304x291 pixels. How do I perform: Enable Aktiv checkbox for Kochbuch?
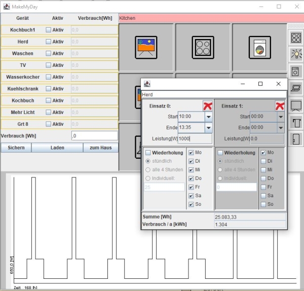click(48, 100)
